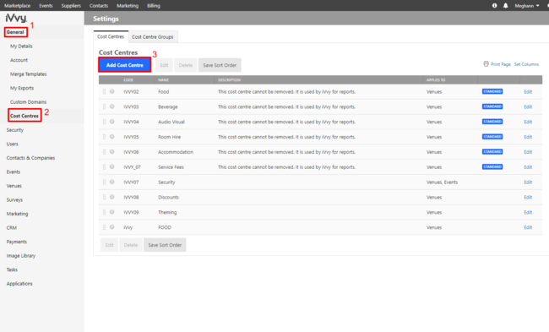Image resolution: width=549 pixels, height=332 pixels.
Task: Click top Save Sort Order button
Action: 220,65
